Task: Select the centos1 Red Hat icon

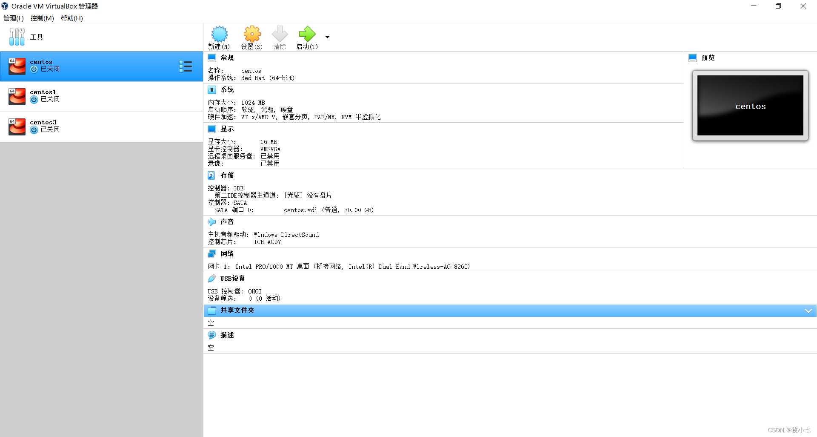Action: 17,96
